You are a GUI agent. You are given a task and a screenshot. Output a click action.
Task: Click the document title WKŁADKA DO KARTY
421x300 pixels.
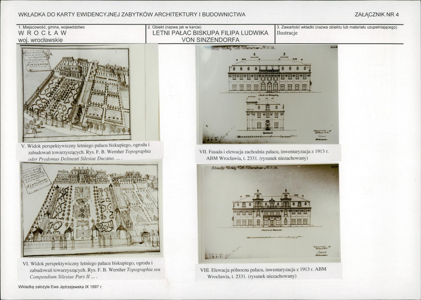pos(132,14)
